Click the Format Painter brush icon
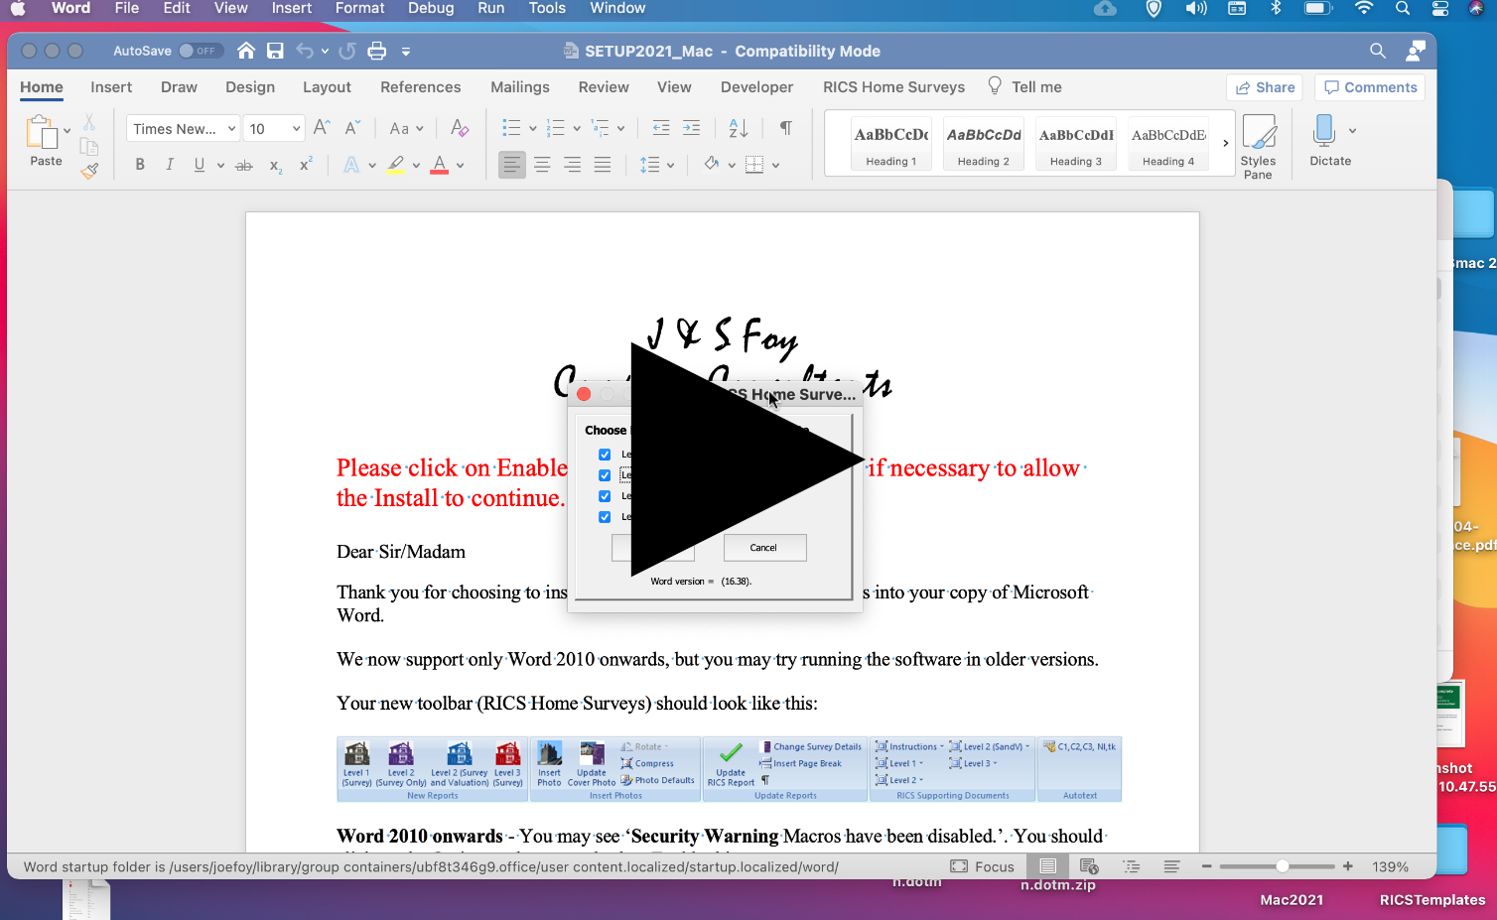Screen dimensions: 1497x920 [x=89, y=171]
